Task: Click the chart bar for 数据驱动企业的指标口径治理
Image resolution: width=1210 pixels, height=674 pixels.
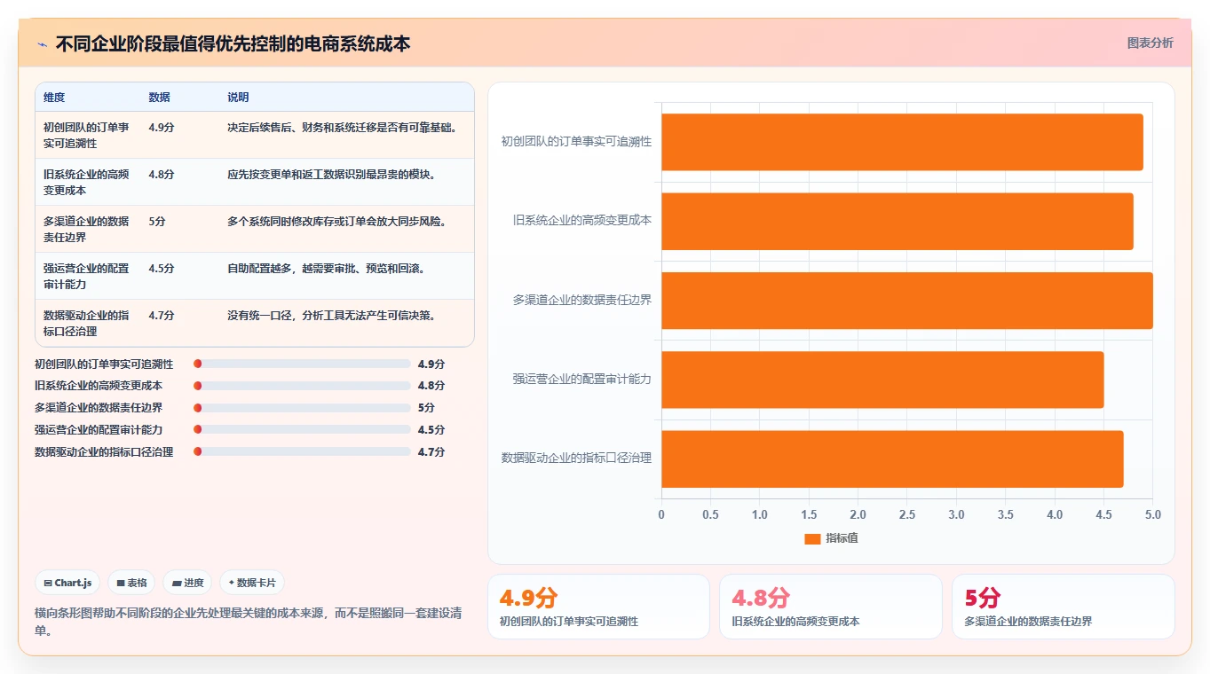Action: pos(892,458)
